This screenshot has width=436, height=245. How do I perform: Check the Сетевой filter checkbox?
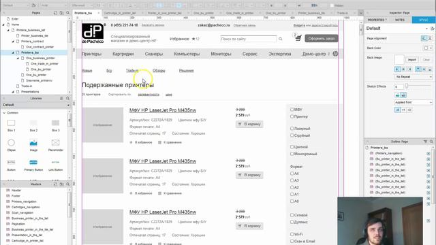tap(292, 215)
